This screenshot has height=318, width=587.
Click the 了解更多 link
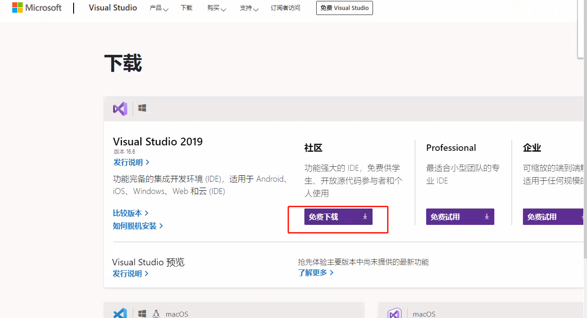pyautogui.click(x=316, y=273)
